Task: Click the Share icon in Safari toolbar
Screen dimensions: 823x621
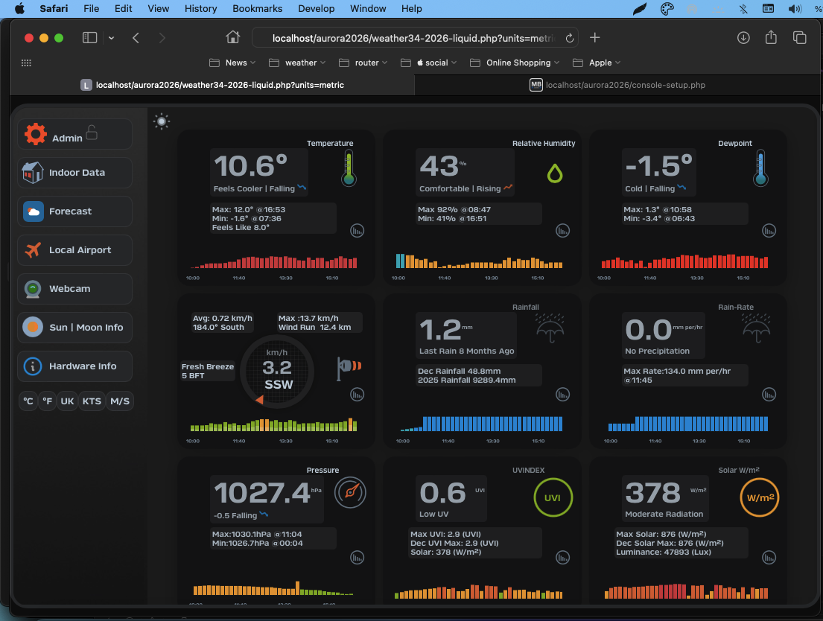Action: pos(771,38)
